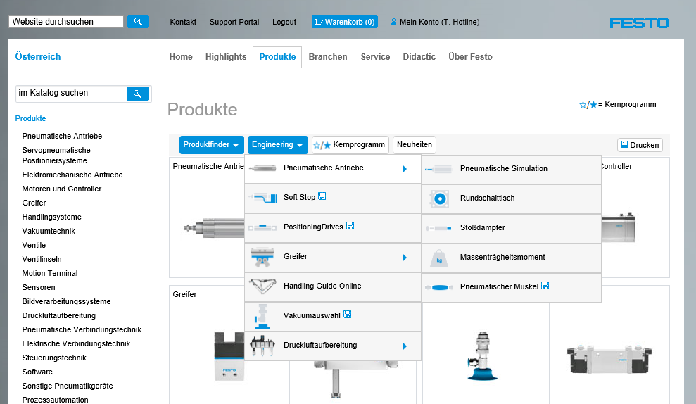Open the Warenkorb shopping cart
The width and height of the screenshot is (696, 404).
click(x=344, y=22)
